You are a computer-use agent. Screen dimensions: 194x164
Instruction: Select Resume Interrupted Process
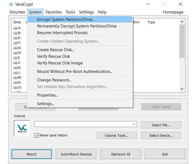(80, 33)
